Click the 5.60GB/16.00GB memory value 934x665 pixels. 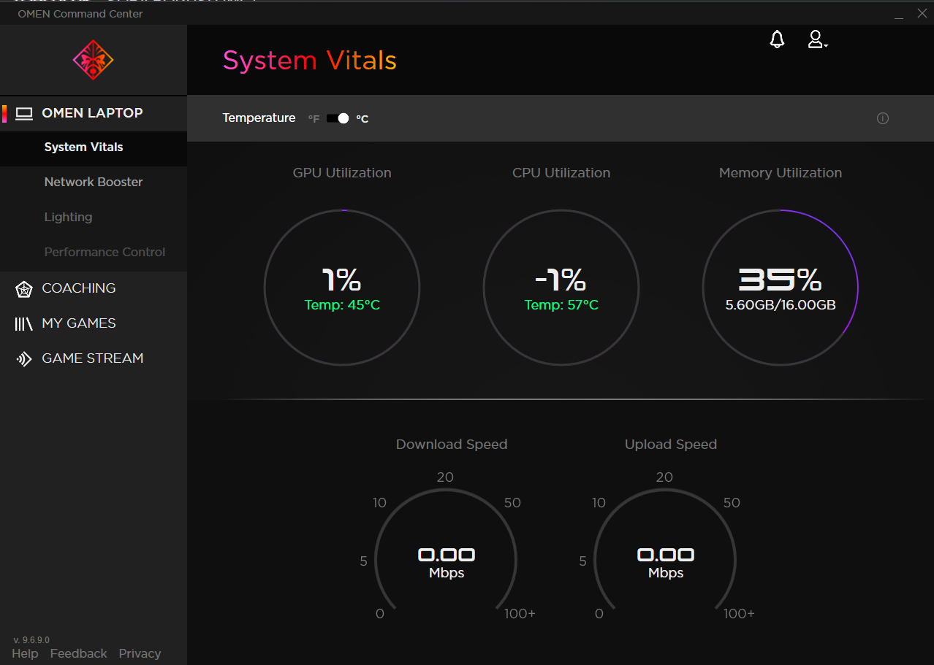pyautogui.click(x=781, y=305)
